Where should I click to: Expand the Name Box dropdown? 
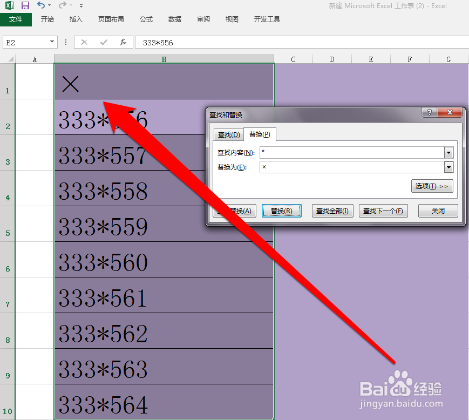[52, 42]
